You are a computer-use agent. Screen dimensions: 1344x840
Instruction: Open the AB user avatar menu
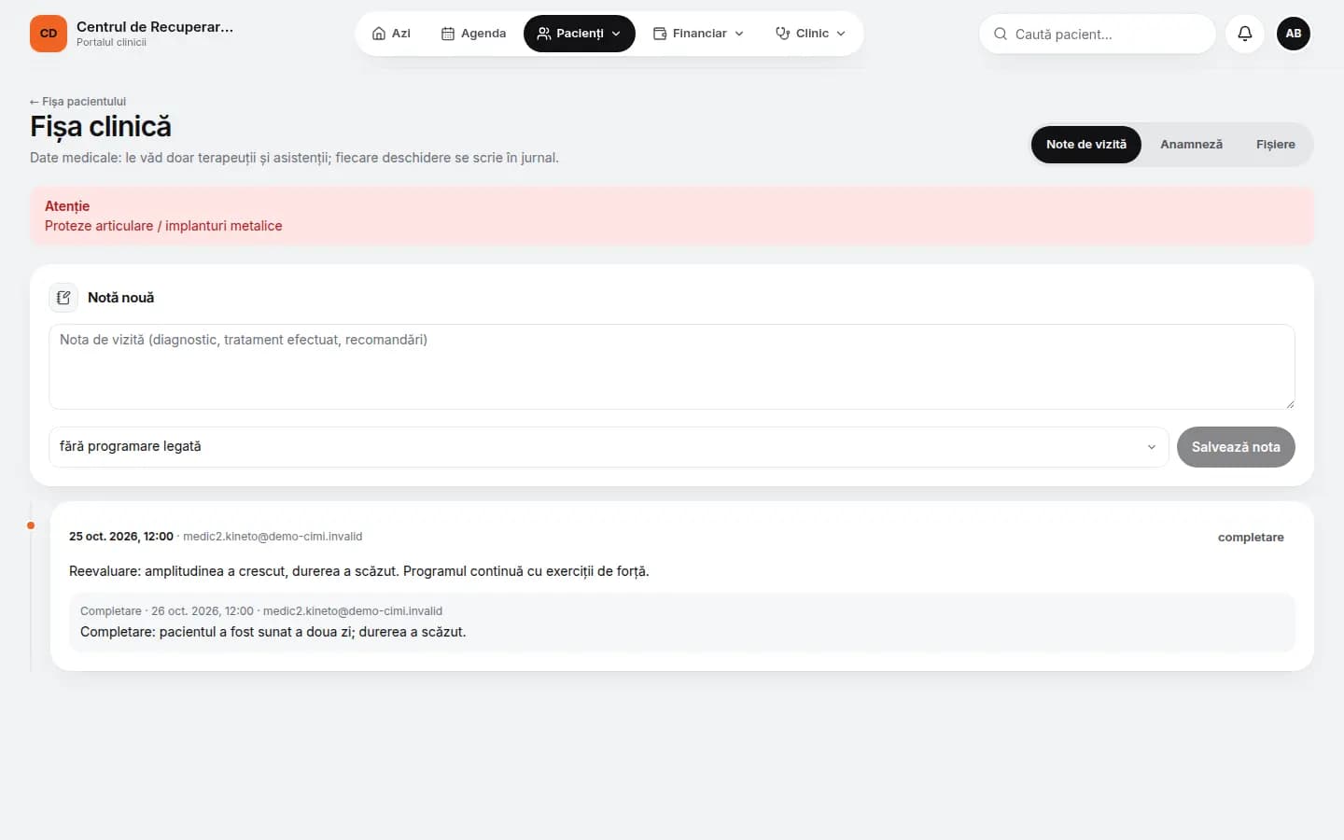tap(1294, 34)
